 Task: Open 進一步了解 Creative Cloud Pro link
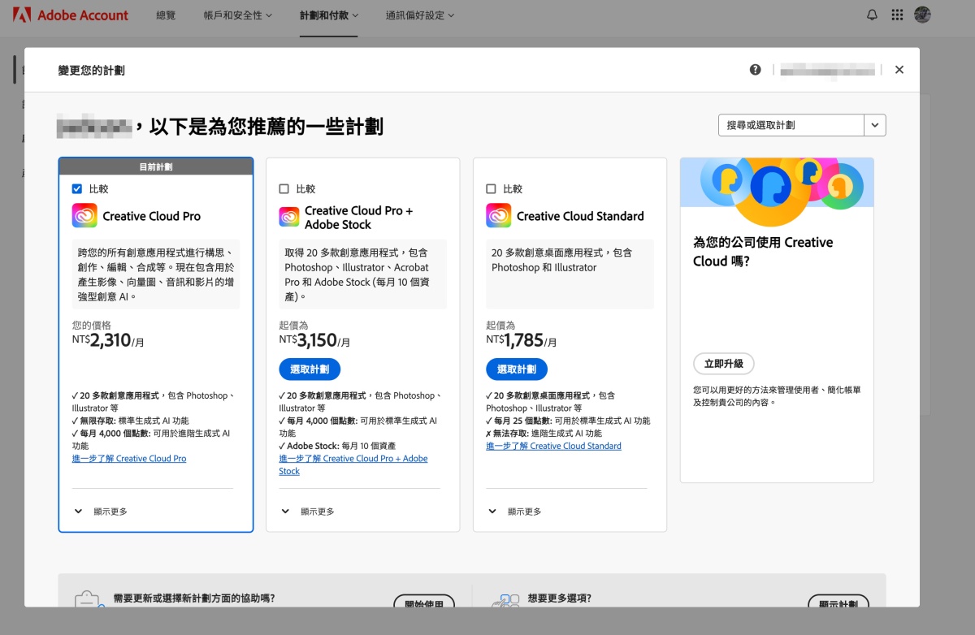129,459
